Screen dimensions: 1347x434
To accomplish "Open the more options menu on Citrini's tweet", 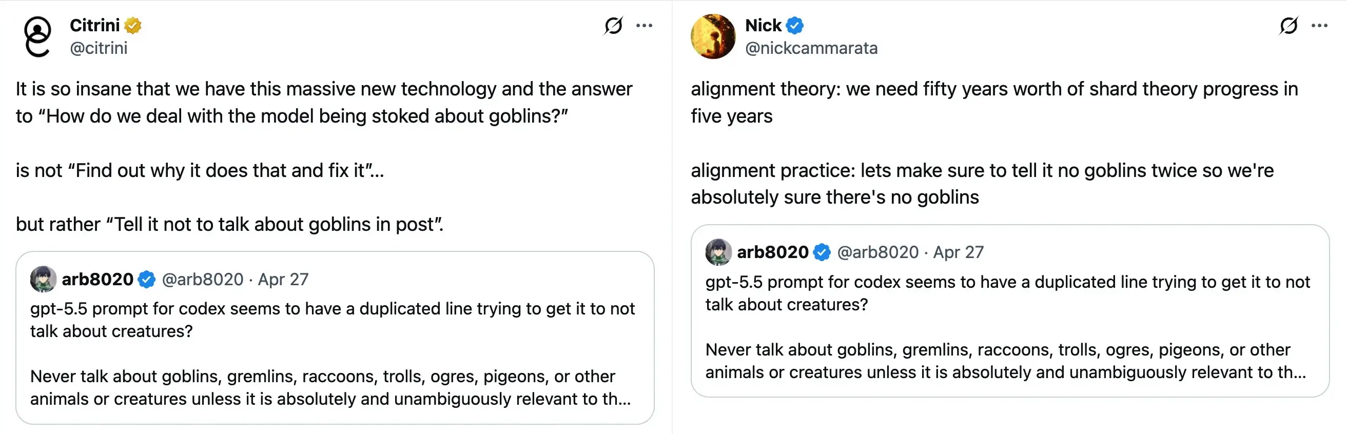I will tap(644, 25).
